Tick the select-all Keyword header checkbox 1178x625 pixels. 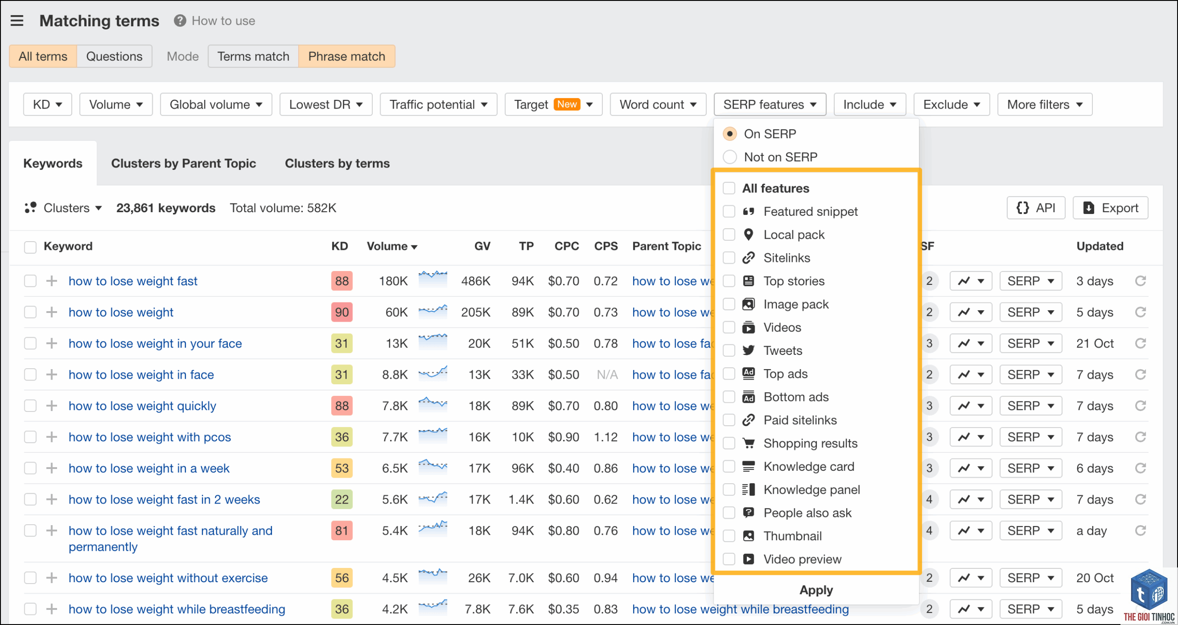(30, 247)
